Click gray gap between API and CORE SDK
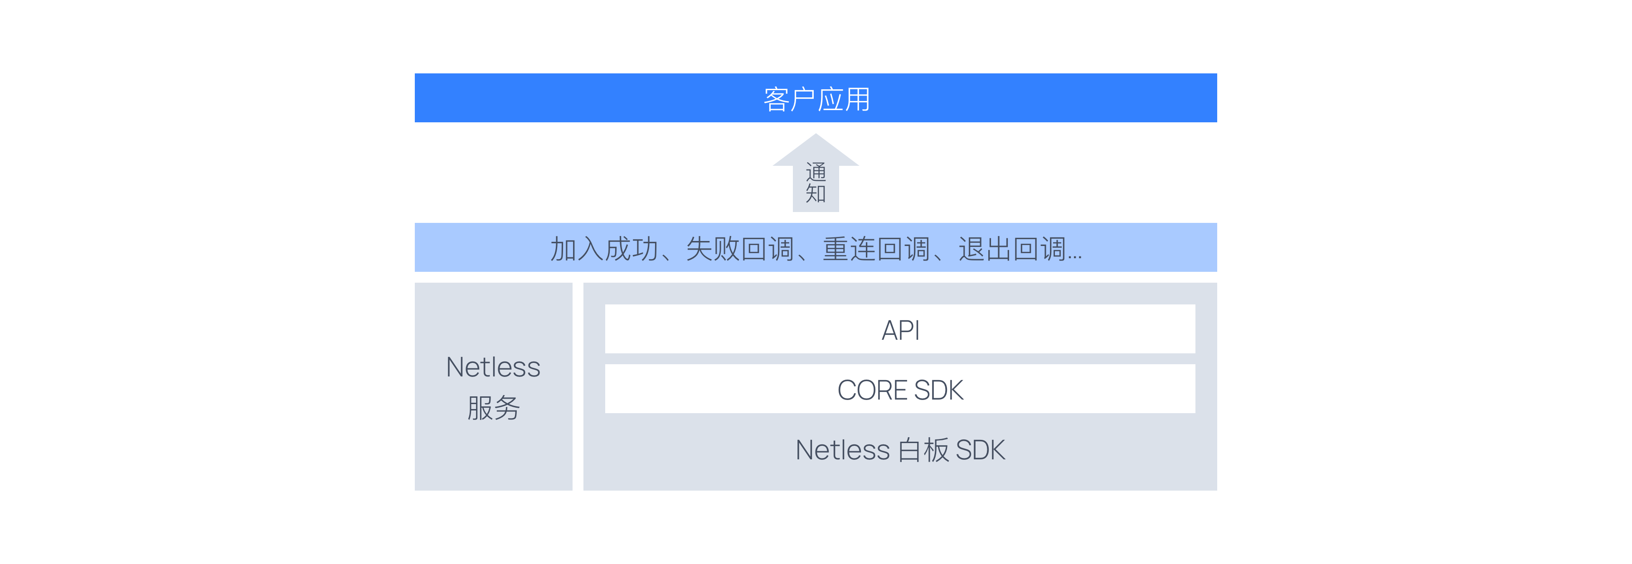Viewport: 1632px width, 564px height. pos(899,359)
